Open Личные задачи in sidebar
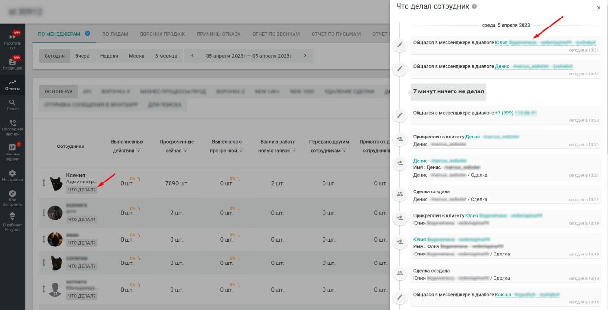The image size is (608, 310). [x=12, y=150]
